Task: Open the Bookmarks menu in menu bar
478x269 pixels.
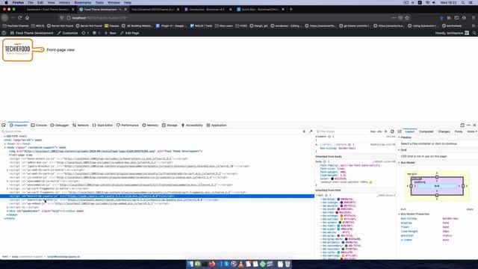Action: point(83,2)
